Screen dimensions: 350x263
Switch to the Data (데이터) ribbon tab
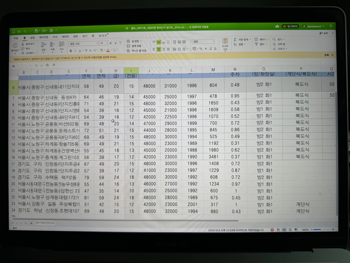click(x=65, y=37)
